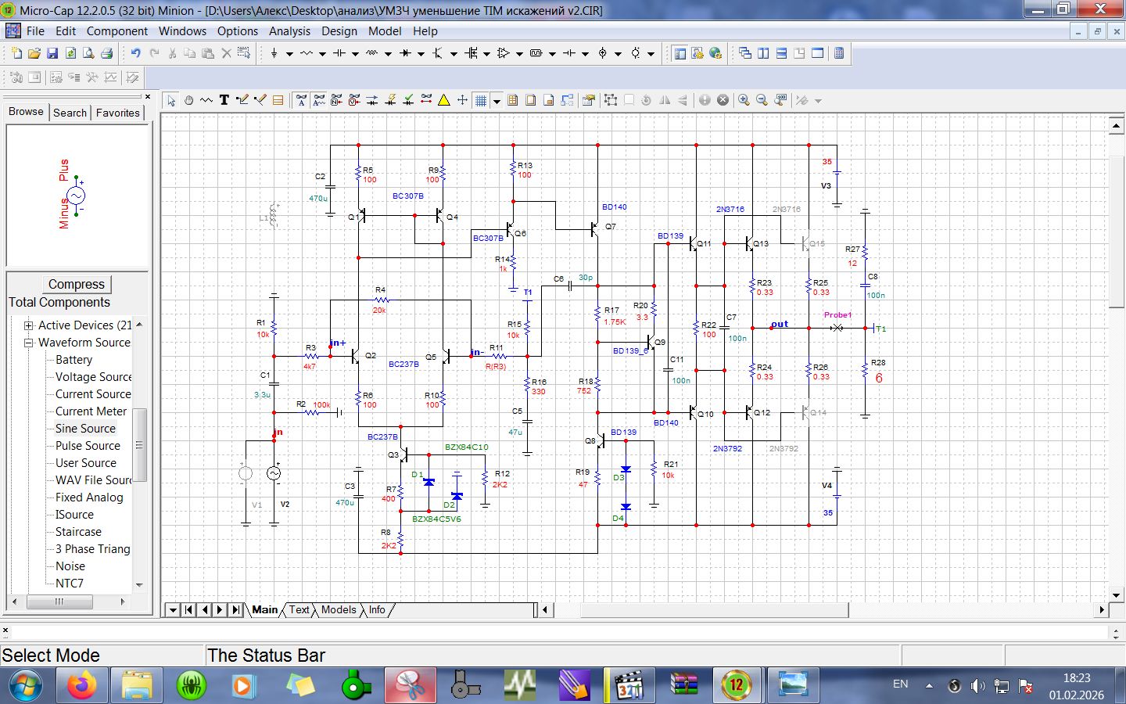This screenshot has height=704, width=1126.
Task: Open Firefox from the Windows taskbar
Action: (x=81, y=686)
